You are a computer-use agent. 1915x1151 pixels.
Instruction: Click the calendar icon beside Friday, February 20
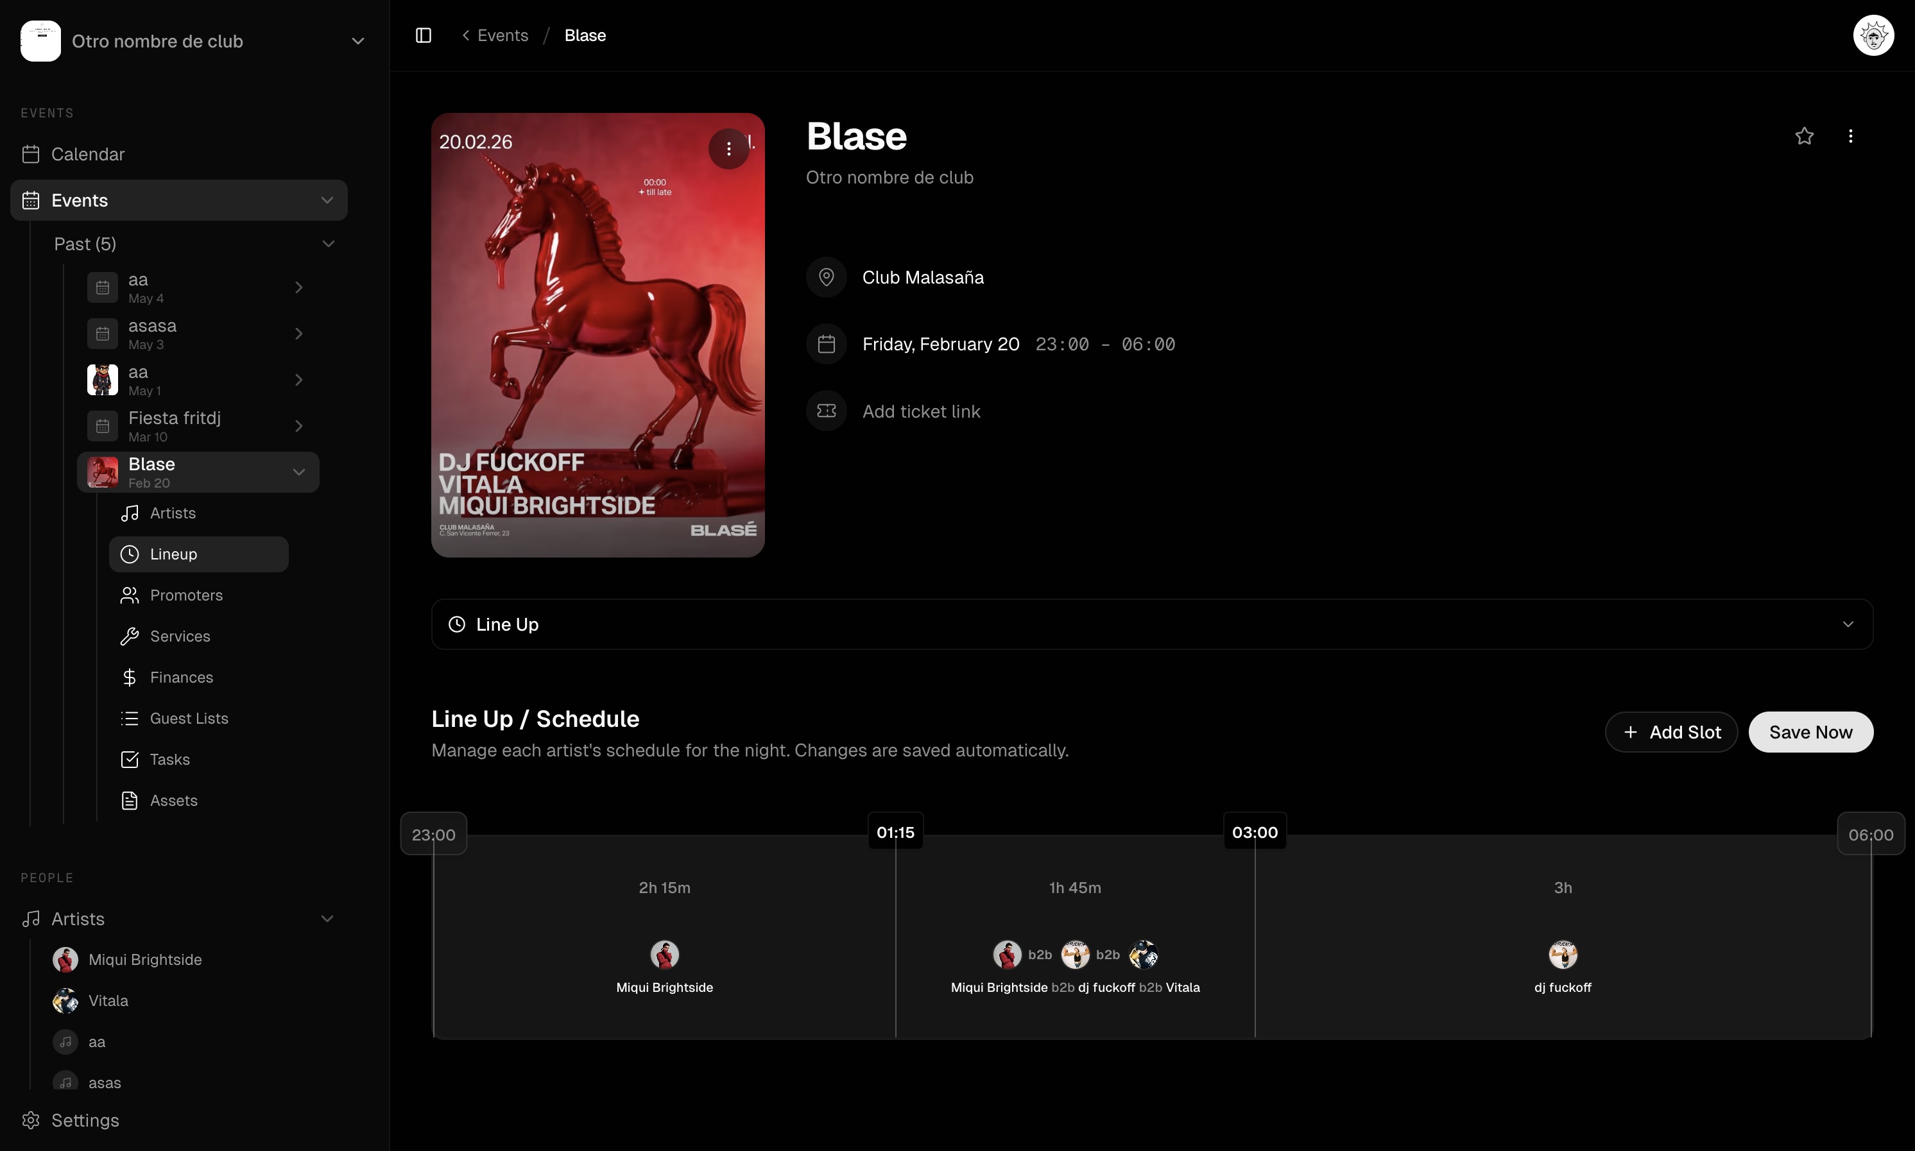point(826,345)
